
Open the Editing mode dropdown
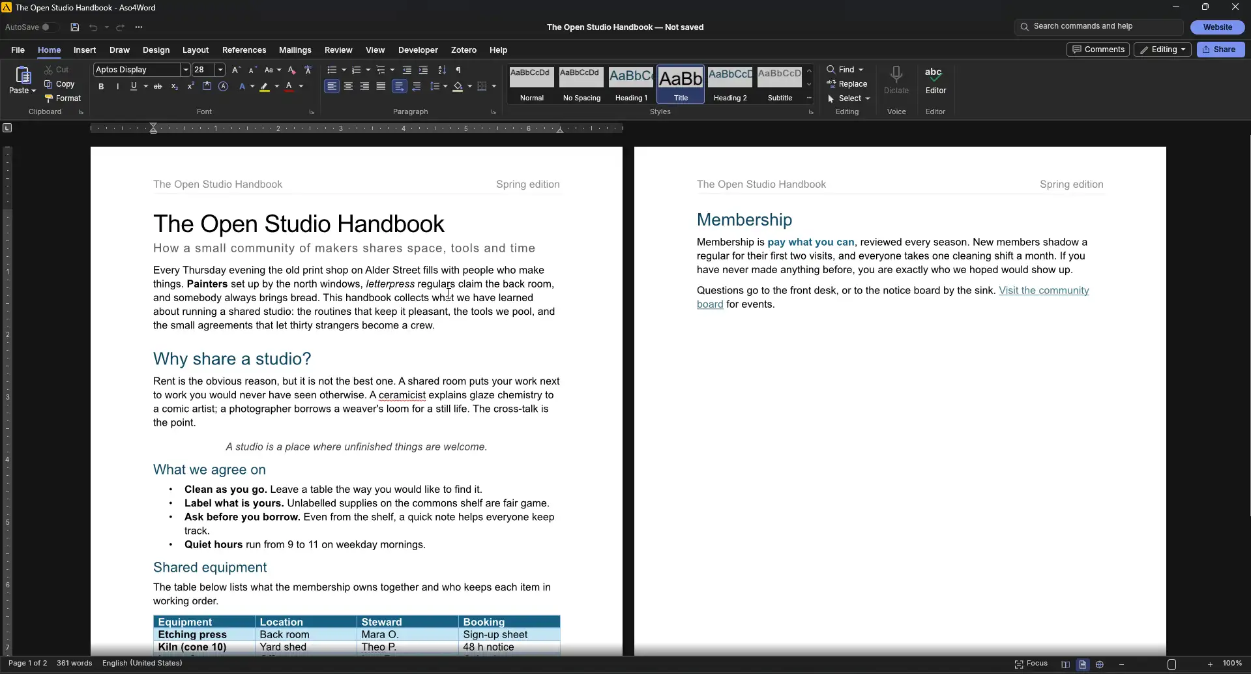tap(1162, 50)
